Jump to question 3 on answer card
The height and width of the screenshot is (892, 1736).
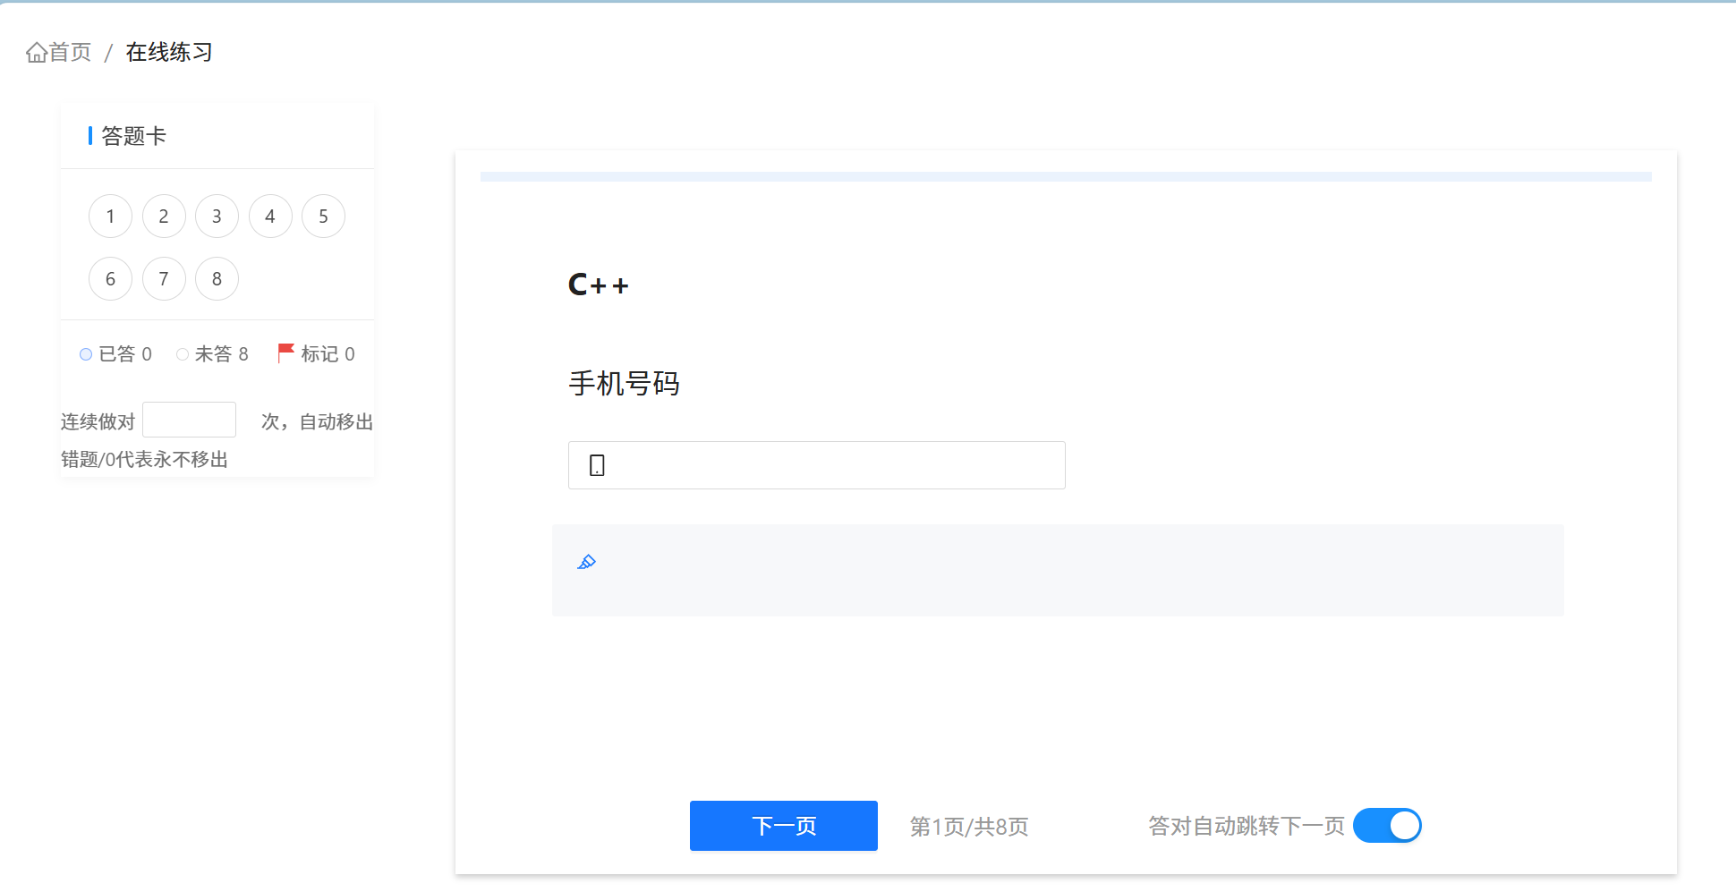click(x=217, y=217)
